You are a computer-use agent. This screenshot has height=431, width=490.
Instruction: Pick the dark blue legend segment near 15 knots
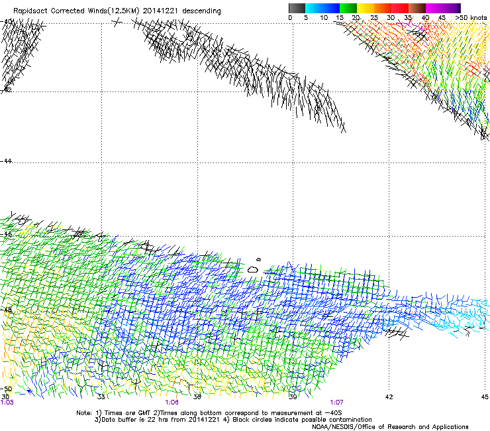coord(331,8)
